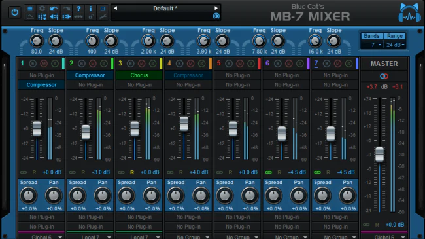The image size is (425, 239).
Task: Mute band 7 with M button
Action: (x=338, y=64)
